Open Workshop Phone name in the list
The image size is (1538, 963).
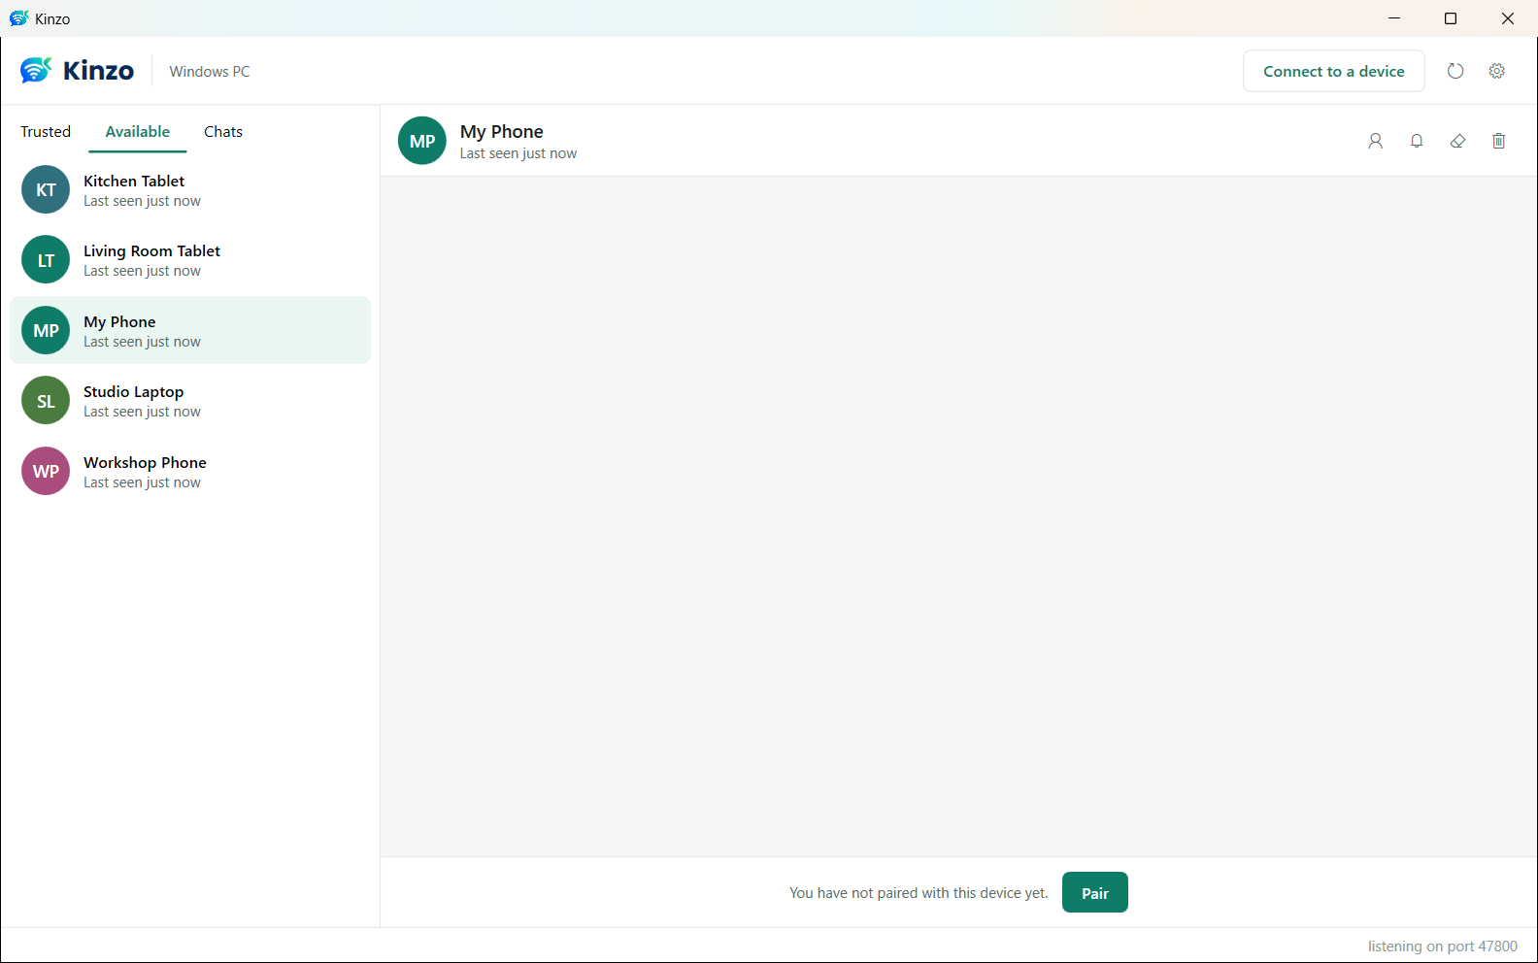click(x=145, y=463)
